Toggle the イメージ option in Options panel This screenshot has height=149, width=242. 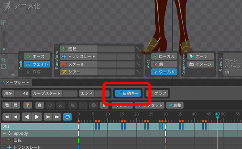click(233, 66)
